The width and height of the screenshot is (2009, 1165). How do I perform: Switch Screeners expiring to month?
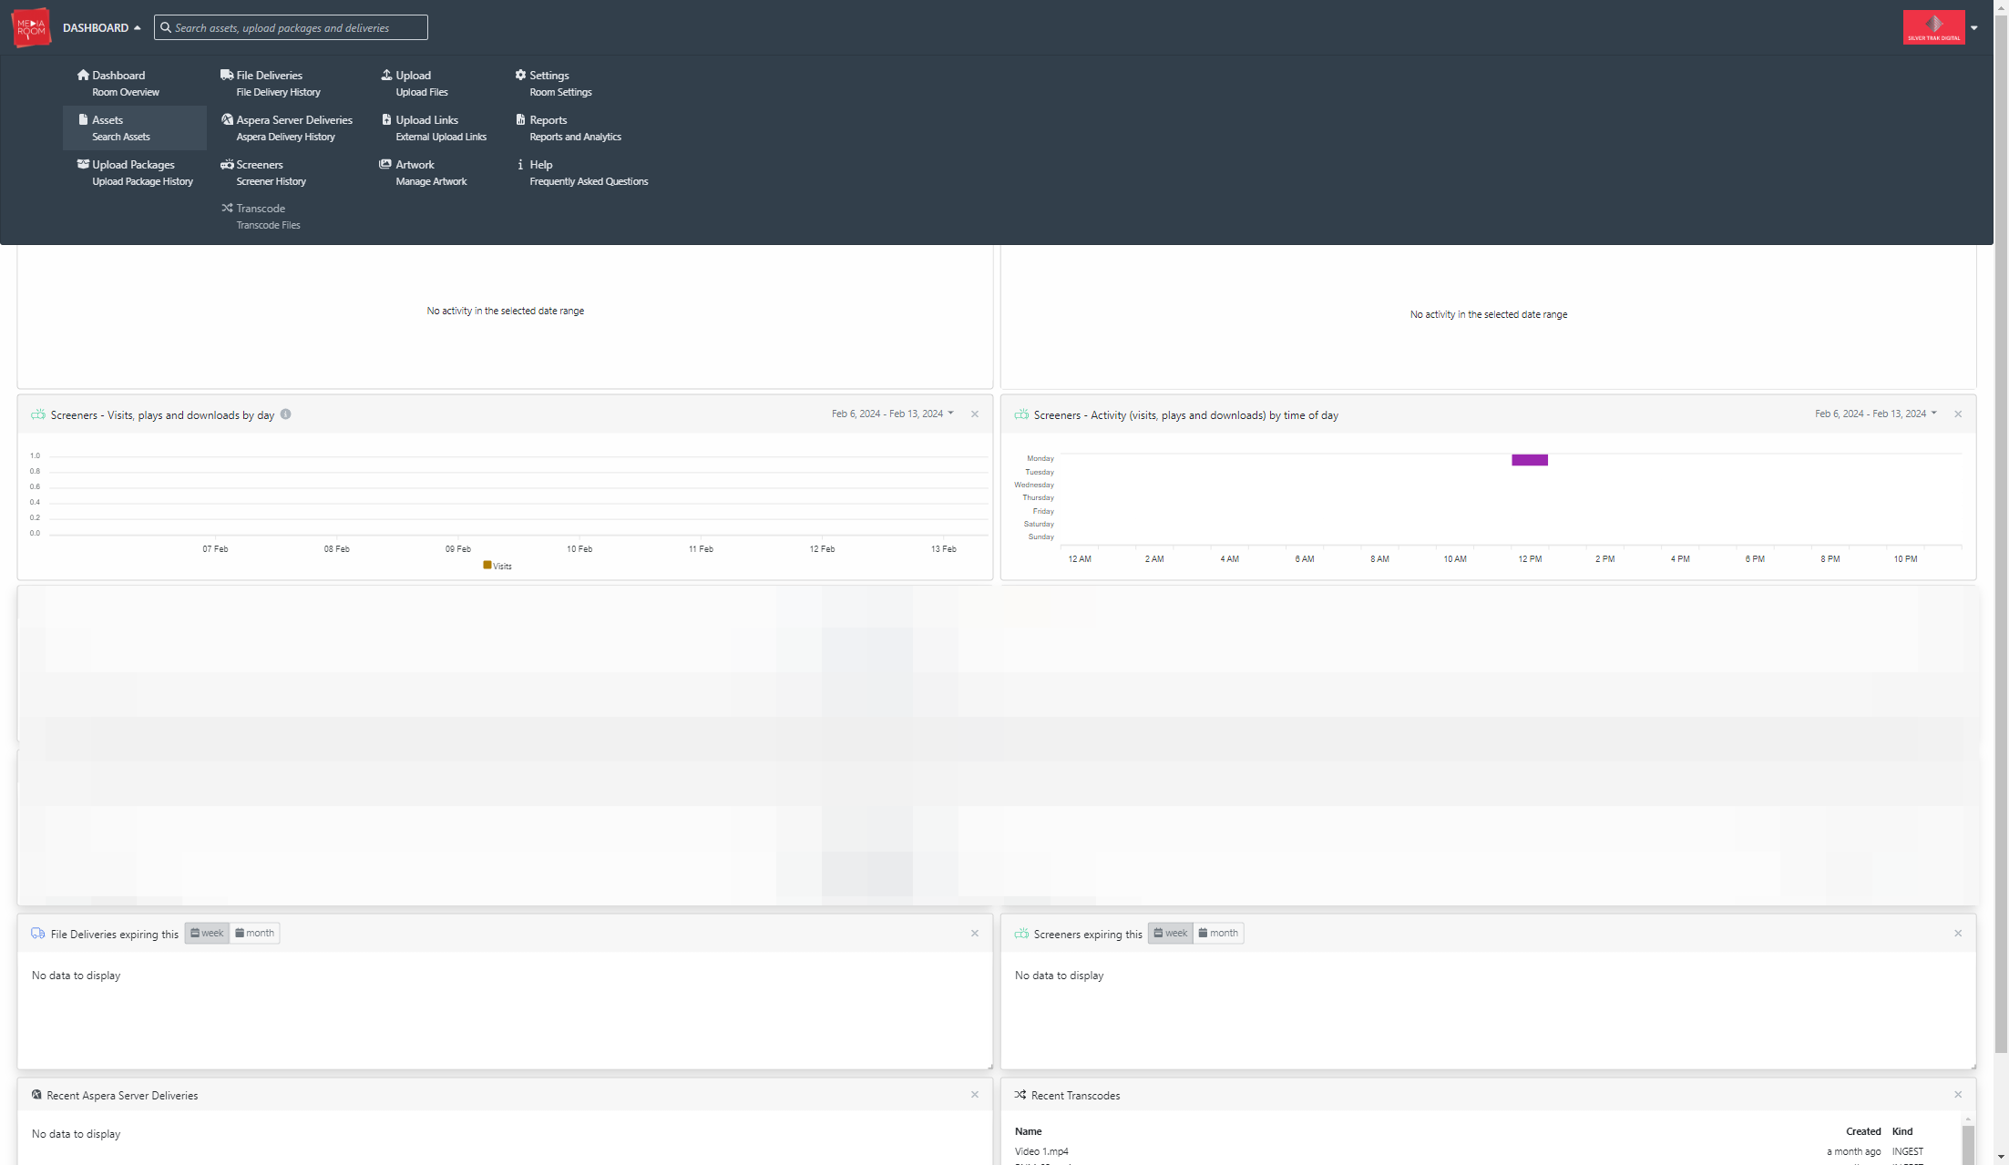click(x=1218, y=933)
